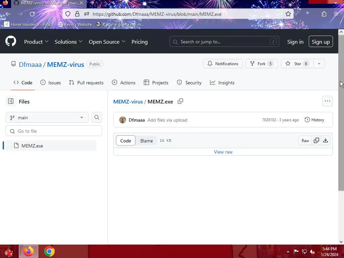Open the Firefox taskbar icon

tap(29, 251)
